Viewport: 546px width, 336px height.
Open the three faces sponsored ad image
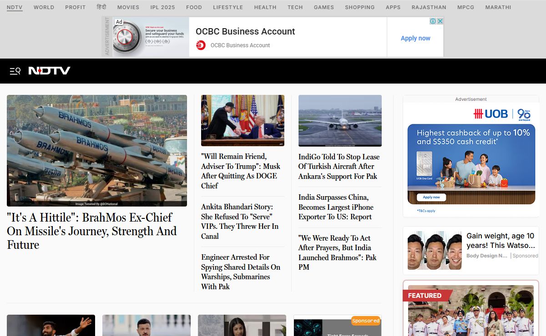tap(435, 251)
